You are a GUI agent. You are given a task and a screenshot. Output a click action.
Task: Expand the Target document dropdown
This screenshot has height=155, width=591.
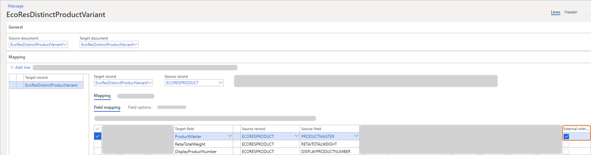[x=136, y=45]
